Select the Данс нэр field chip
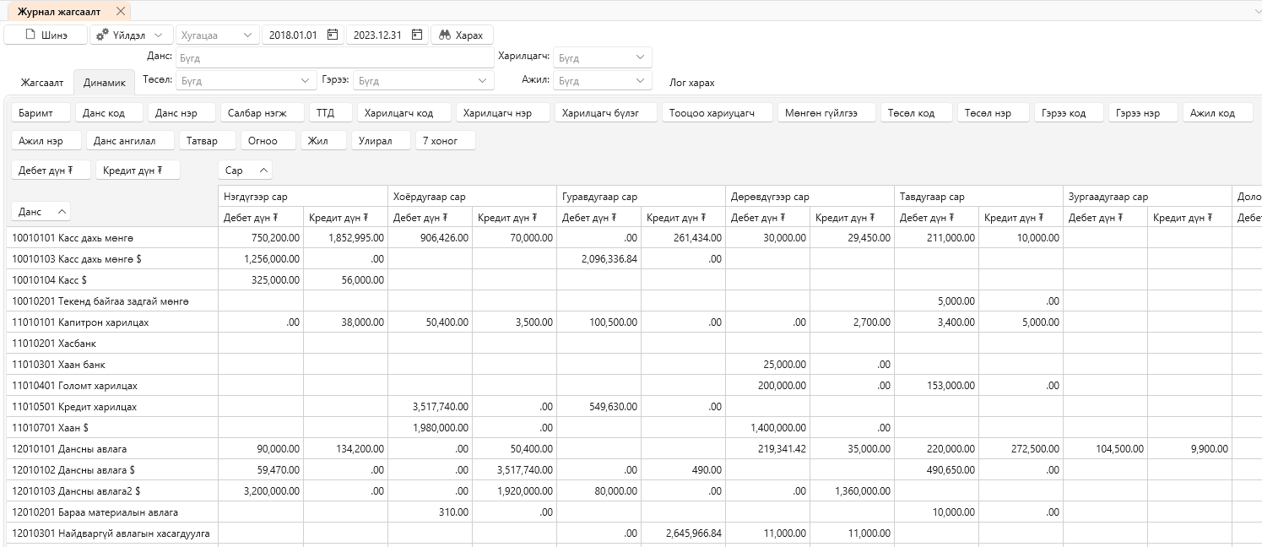 [181, 113]
